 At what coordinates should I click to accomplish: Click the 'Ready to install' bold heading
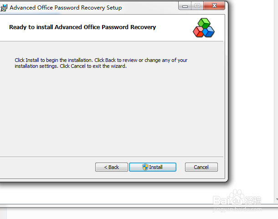pos(82,27)
